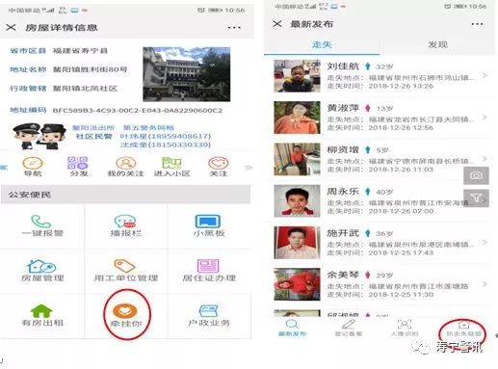Open 一键报警 phone icon
498x369 pixels.
coord(41,222)
